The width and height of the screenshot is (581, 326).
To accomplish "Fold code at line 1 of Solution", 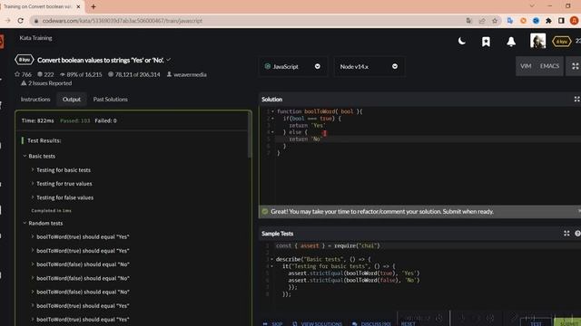I will click(272, 111).
